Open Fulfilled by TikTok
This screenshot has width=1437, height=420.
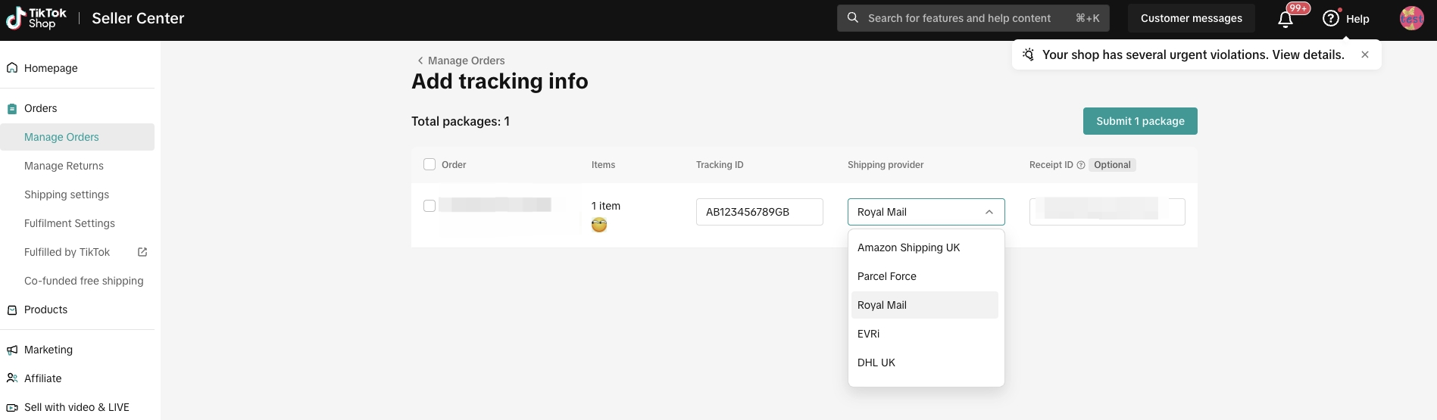click(x=67, y=252)
